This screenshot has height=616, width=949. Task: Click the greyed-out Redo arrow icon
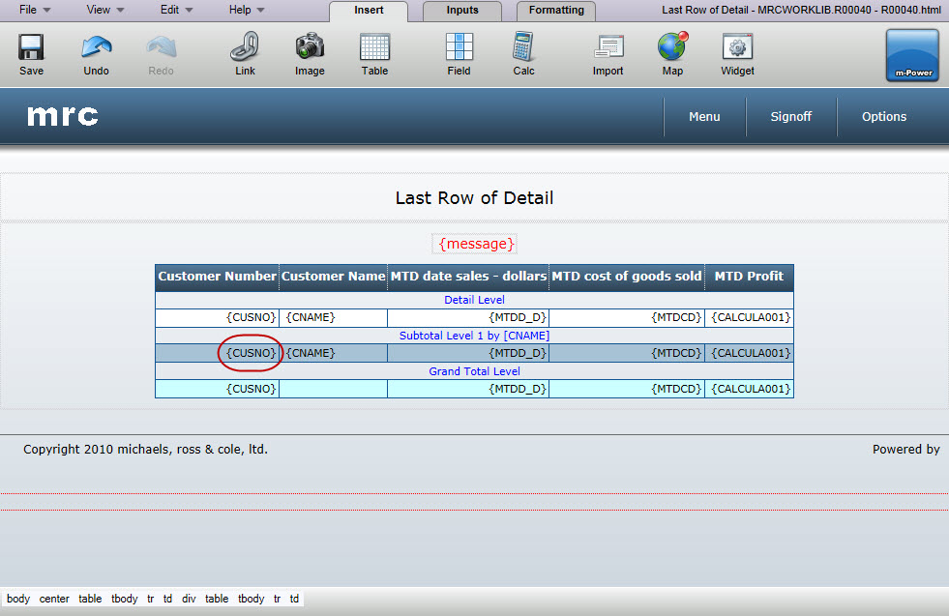pos(161,47)
